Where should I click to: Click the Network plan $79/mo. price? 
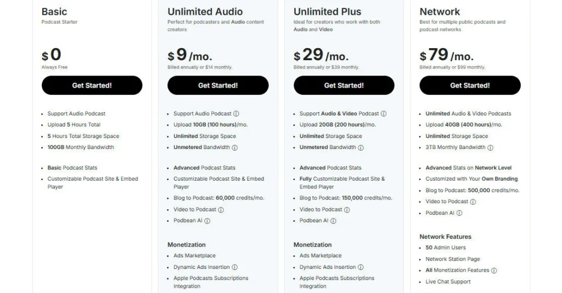[446, 55]
